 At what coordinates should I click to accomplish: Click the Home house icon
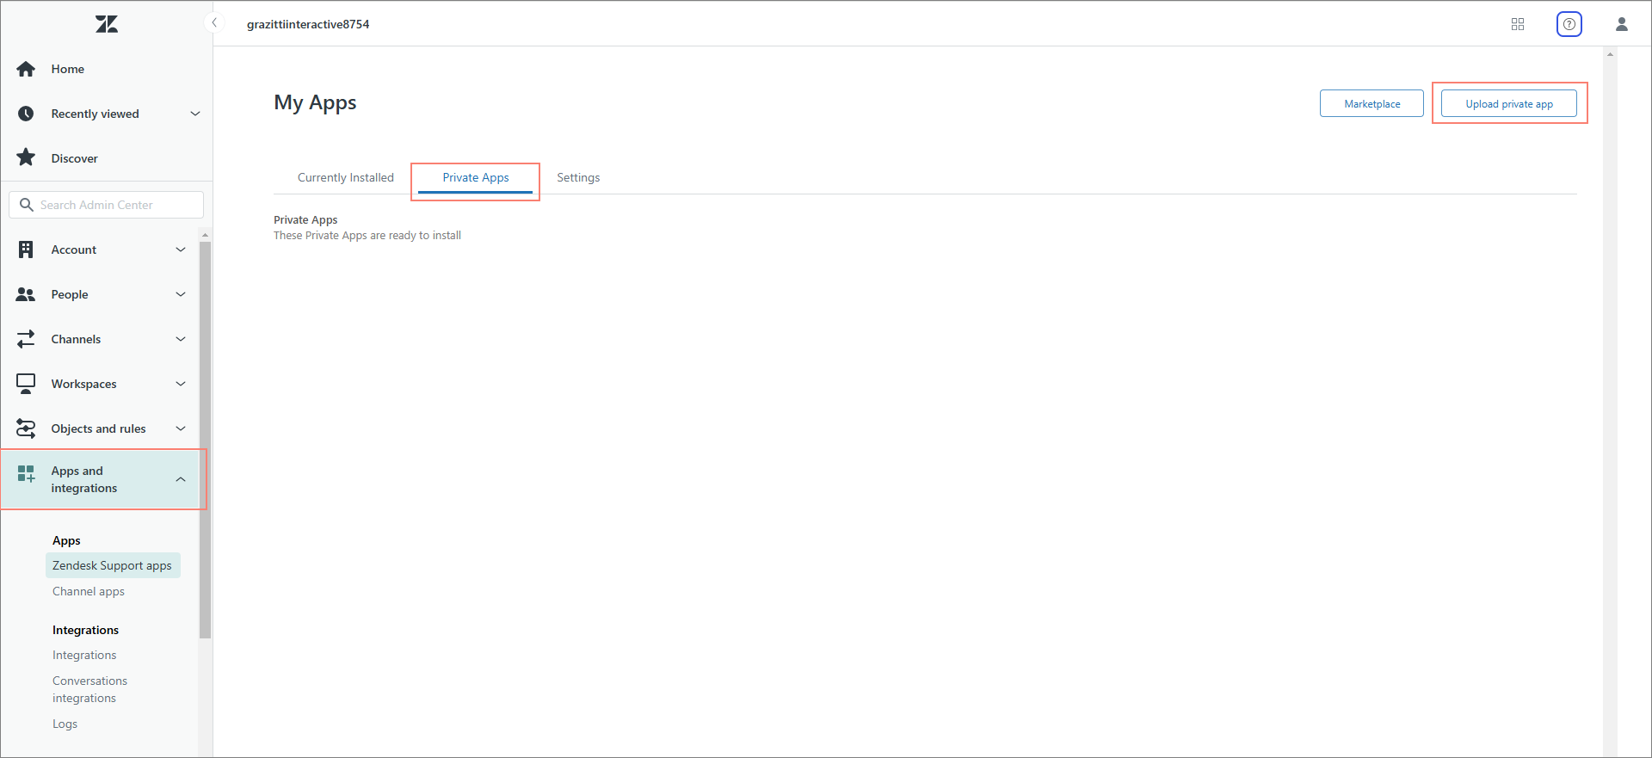26,69
